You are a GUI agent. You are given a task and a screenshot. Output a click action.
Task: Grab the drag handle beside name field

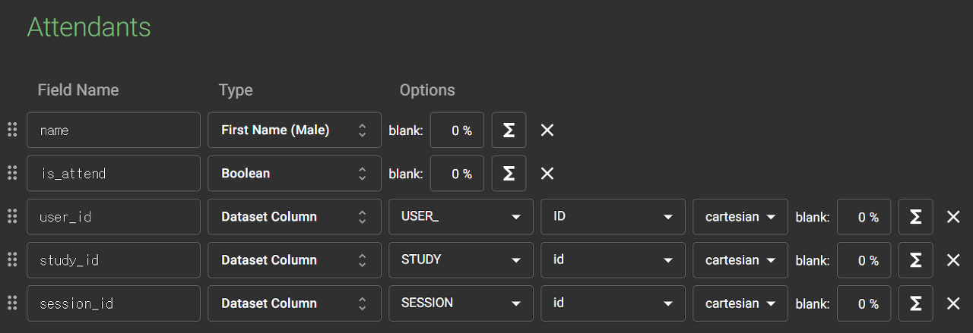point(12,130)
